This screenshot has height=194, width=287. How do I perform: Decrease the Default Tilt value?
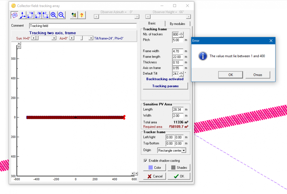click(x=181, y=75)
